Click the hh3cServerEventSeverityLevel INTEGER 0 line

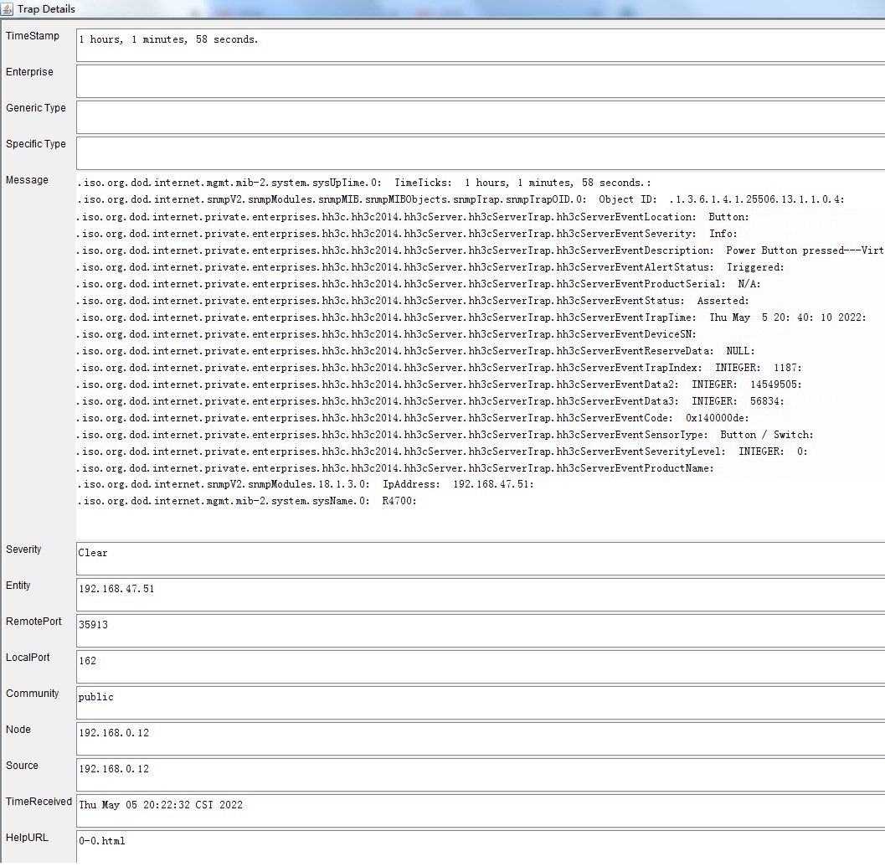(442, 452)
